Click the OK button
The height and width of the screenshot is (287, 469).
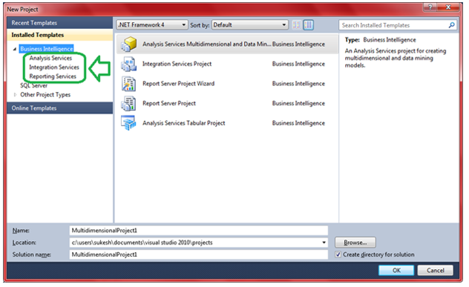(396, 271)
